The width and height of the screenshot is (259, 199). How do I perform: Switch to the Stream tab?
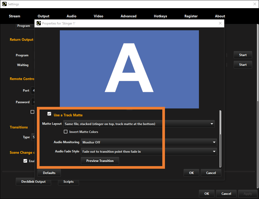tap(14, 16)
